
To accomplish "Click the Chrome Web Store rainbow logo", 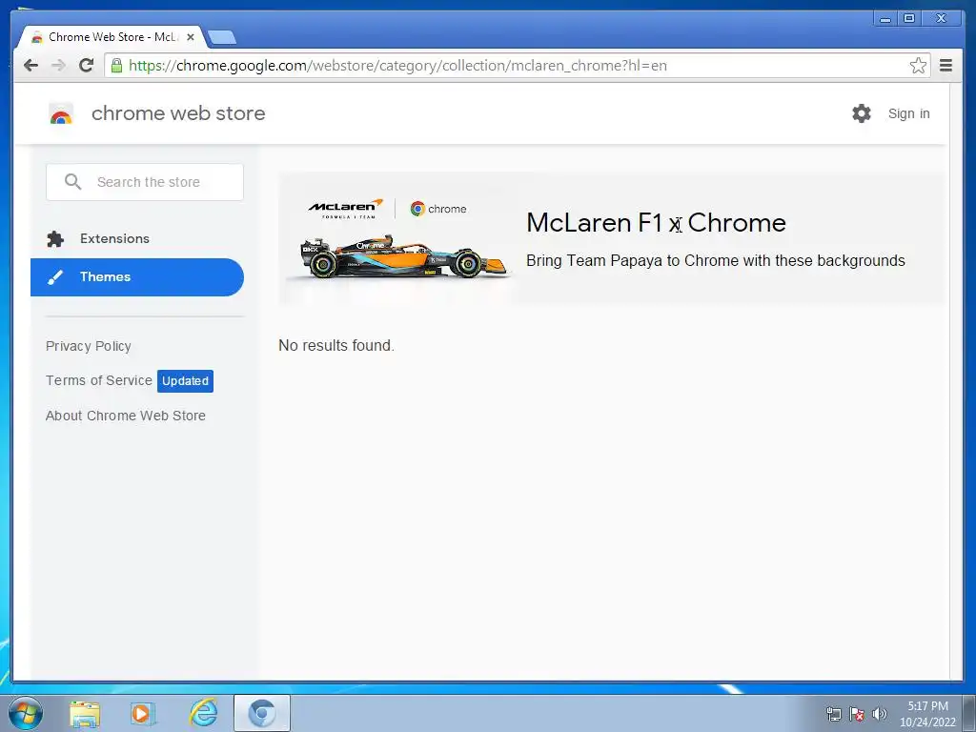I will coord(61,114).
